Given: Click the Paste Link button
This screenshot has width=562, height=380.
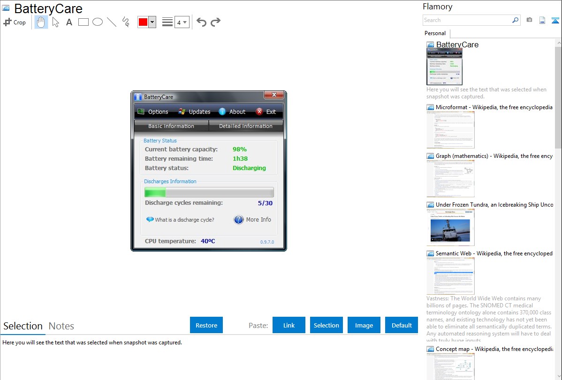Looking at the screenshot, I should coord(289,325).
